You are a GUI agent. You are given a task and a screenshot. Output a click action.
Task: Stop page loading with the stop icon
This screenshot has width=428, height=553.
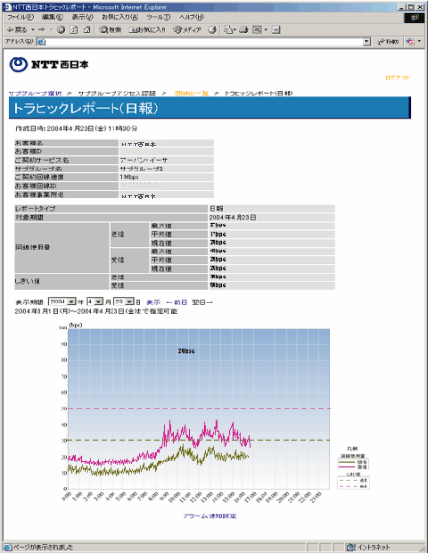tap(61, 30)
